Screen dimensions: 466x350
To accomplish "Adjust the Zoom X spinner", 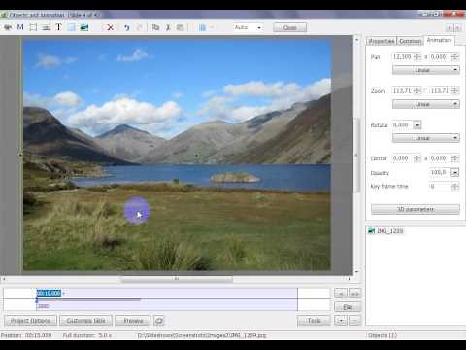I will (417, 90).
